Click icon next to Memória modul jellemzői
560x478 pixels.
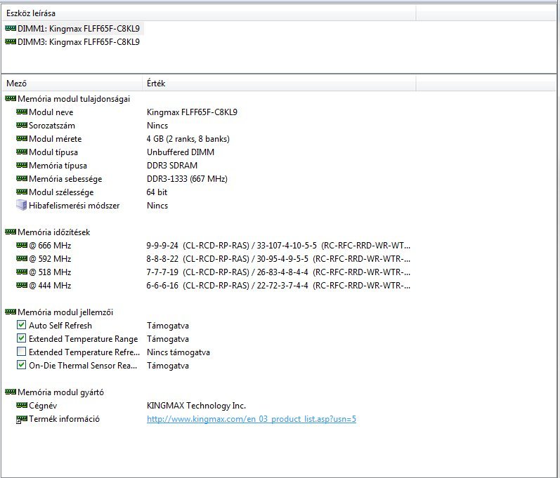[x=11, y=312]
